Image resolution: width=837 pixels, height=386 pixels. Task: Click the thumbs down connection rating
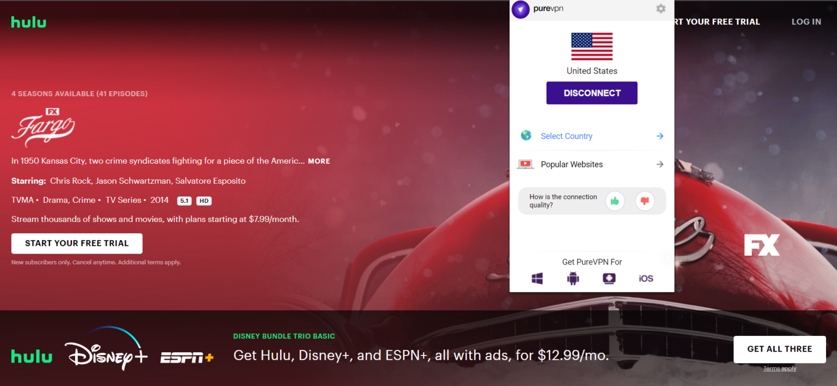(645, 201)
